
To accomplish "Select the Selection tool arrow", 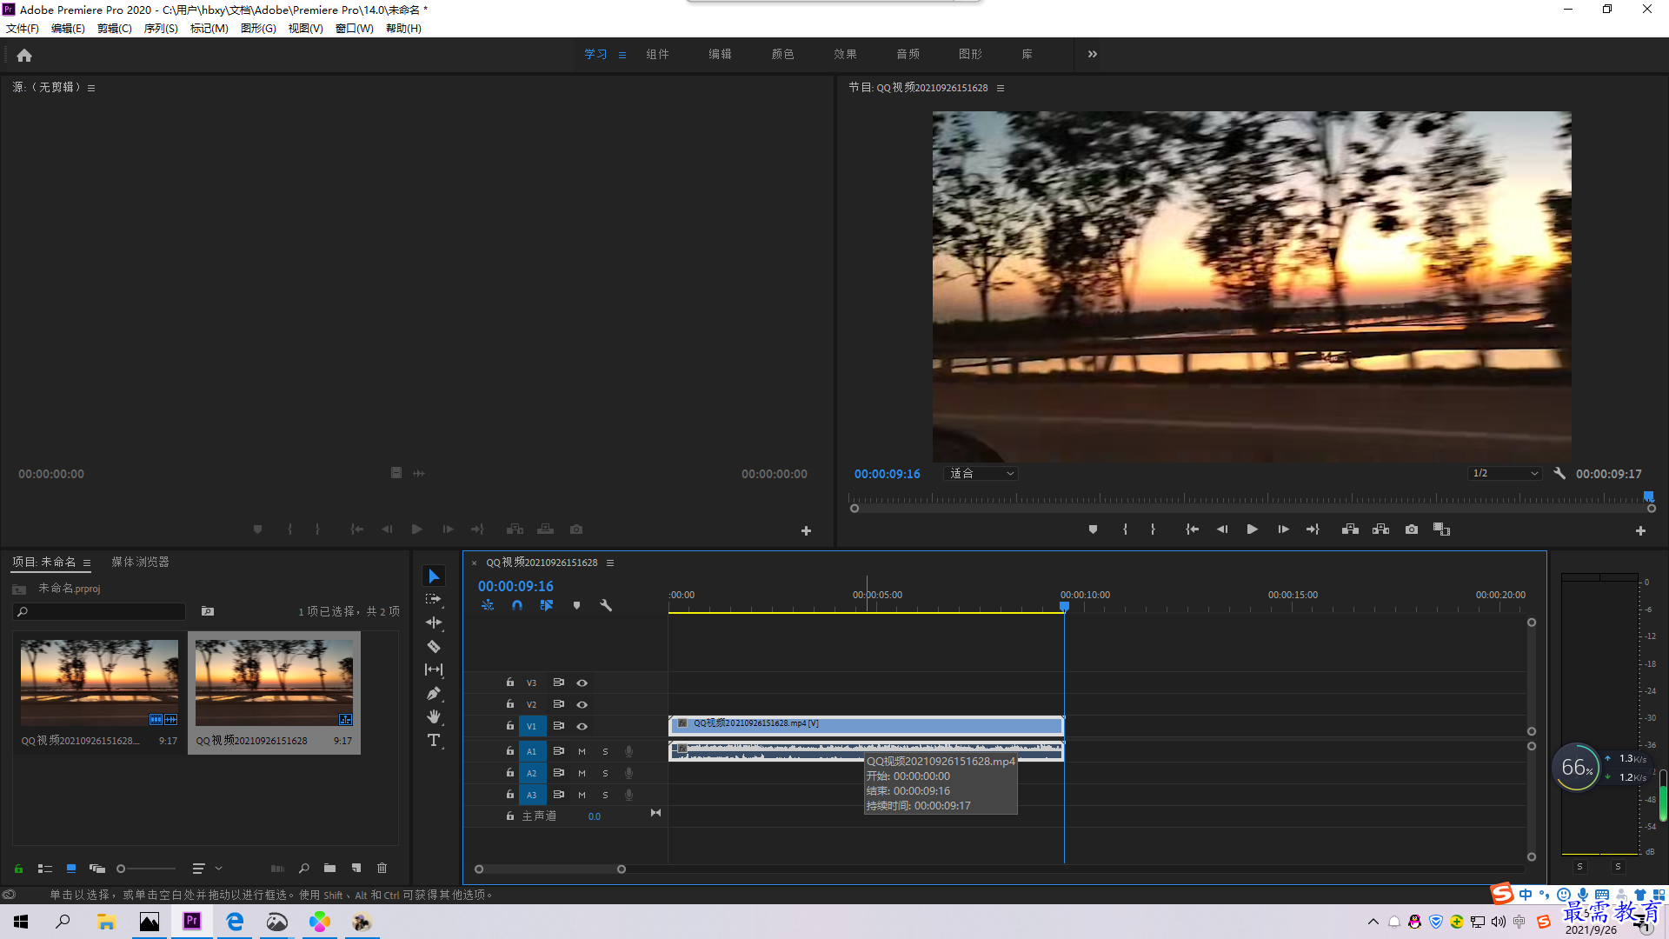I will click(x=434, y=576).
